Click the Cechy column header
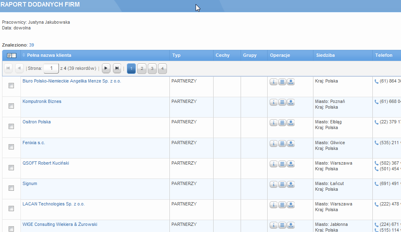 click(227, 55)
